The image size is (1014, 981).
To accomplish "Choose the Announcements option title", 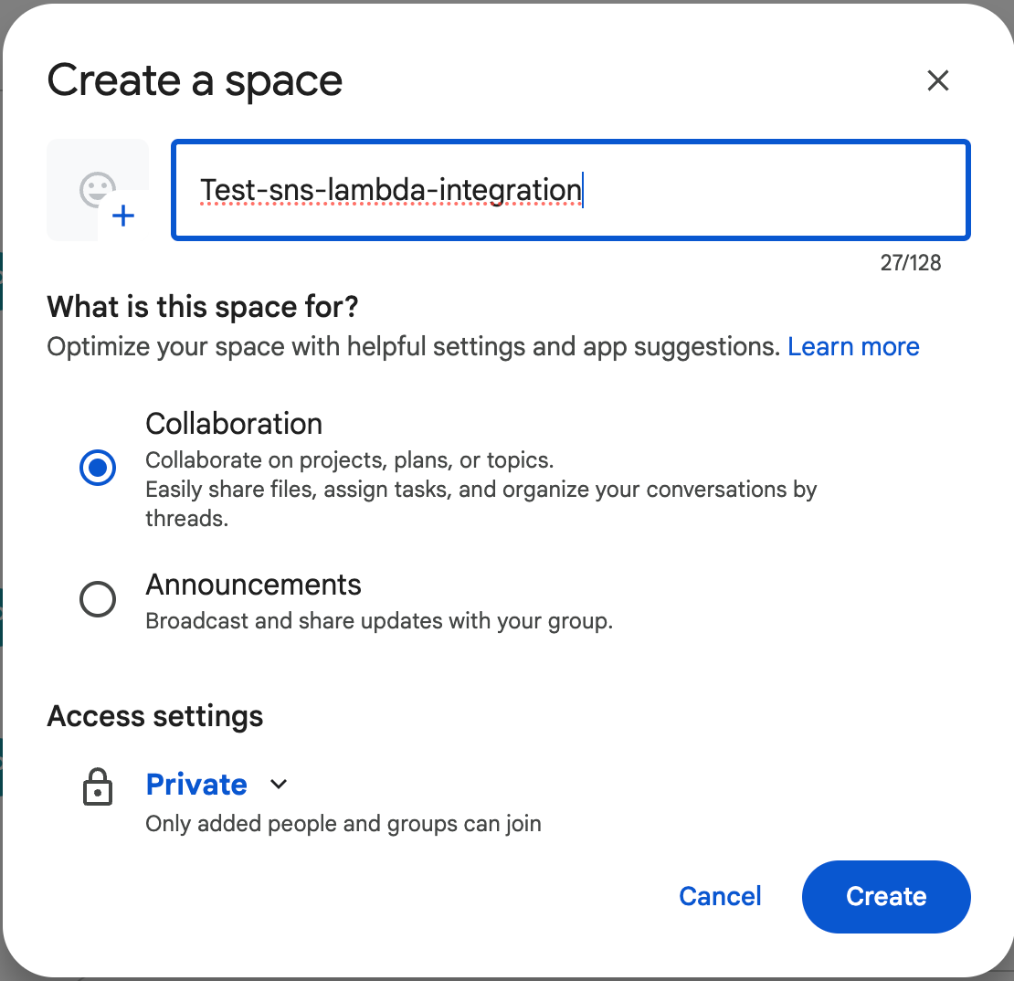I will point(253,585).
